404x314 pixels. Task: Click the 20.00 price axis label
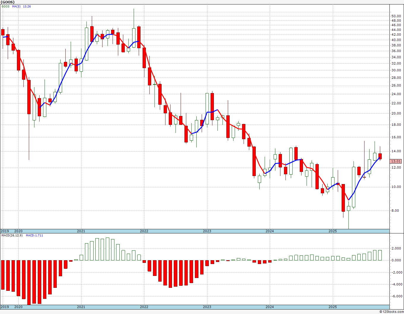click(x=396, y=113)
